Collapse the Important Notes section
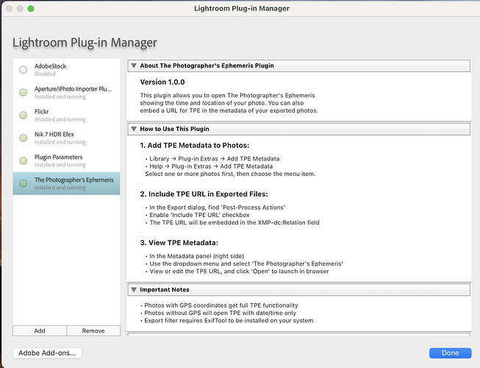The height and width of the screenshot is (368, 480). (134, 289)
